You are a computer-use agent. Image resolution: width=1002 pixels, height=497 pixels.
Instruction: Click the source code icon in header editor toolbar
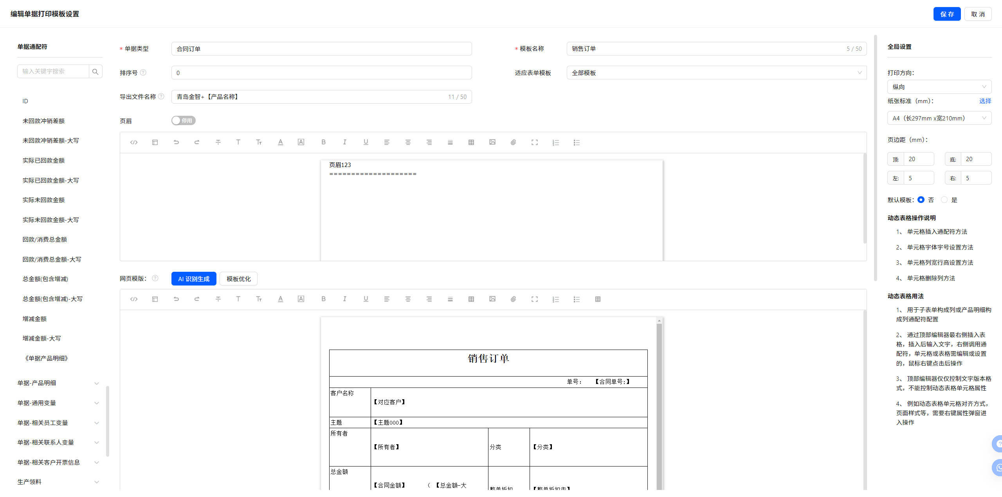pyautogui.click(x=134, y=142)
